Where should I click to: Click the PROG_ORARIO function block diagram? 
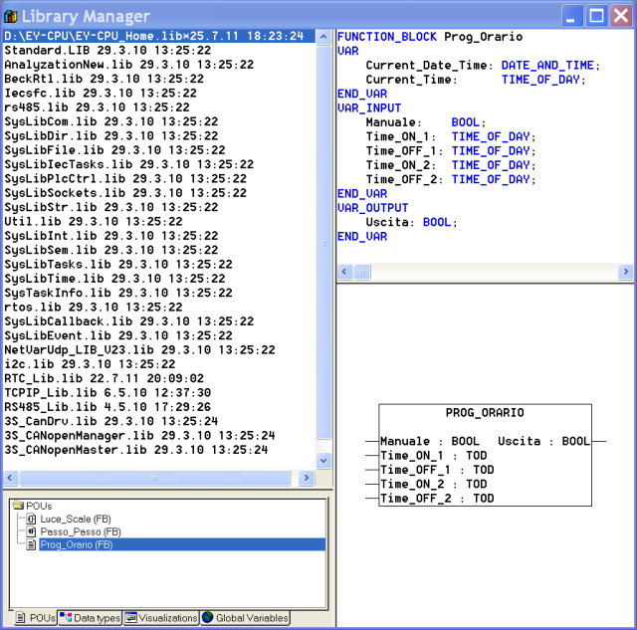pyautogui.click(x=485, y=455)
